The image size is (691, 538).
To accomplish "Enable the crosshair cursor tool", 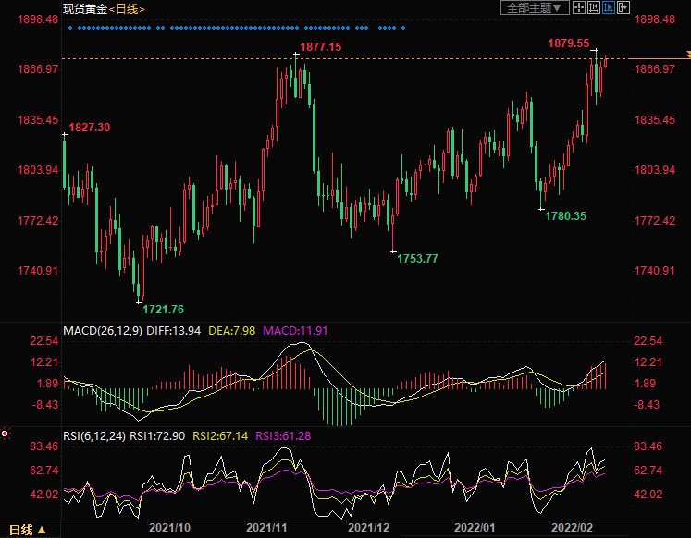I will pyautogui.click(x=578, y=7).
